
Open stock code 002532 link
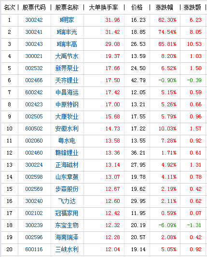34,68
